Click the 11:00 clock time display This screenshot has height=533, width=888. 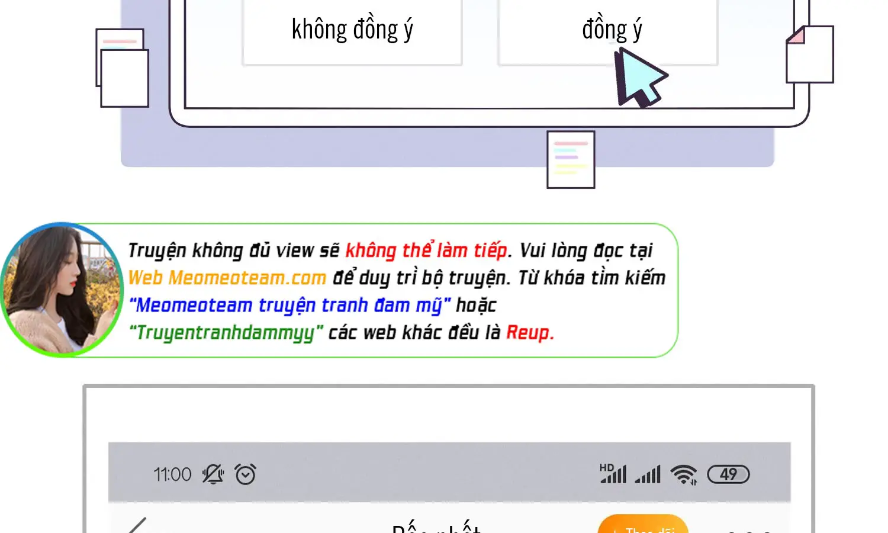(x=172, y=474)
